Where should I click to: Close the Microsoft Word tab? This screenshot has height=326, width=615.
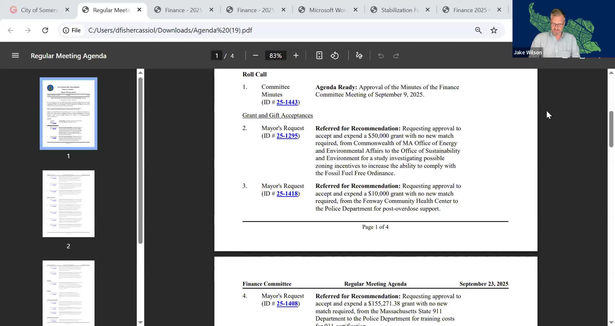356,10
